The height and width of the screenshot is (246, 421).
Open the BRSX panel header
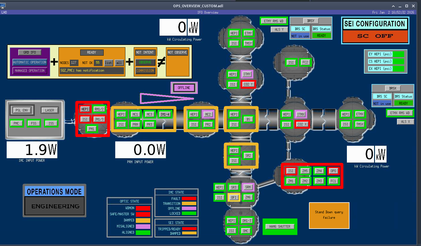(x=393, y=88)
